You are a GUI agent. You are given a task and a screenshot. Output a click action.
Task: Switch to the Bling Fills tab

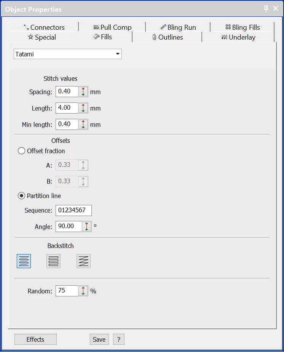tap(242, 27)
